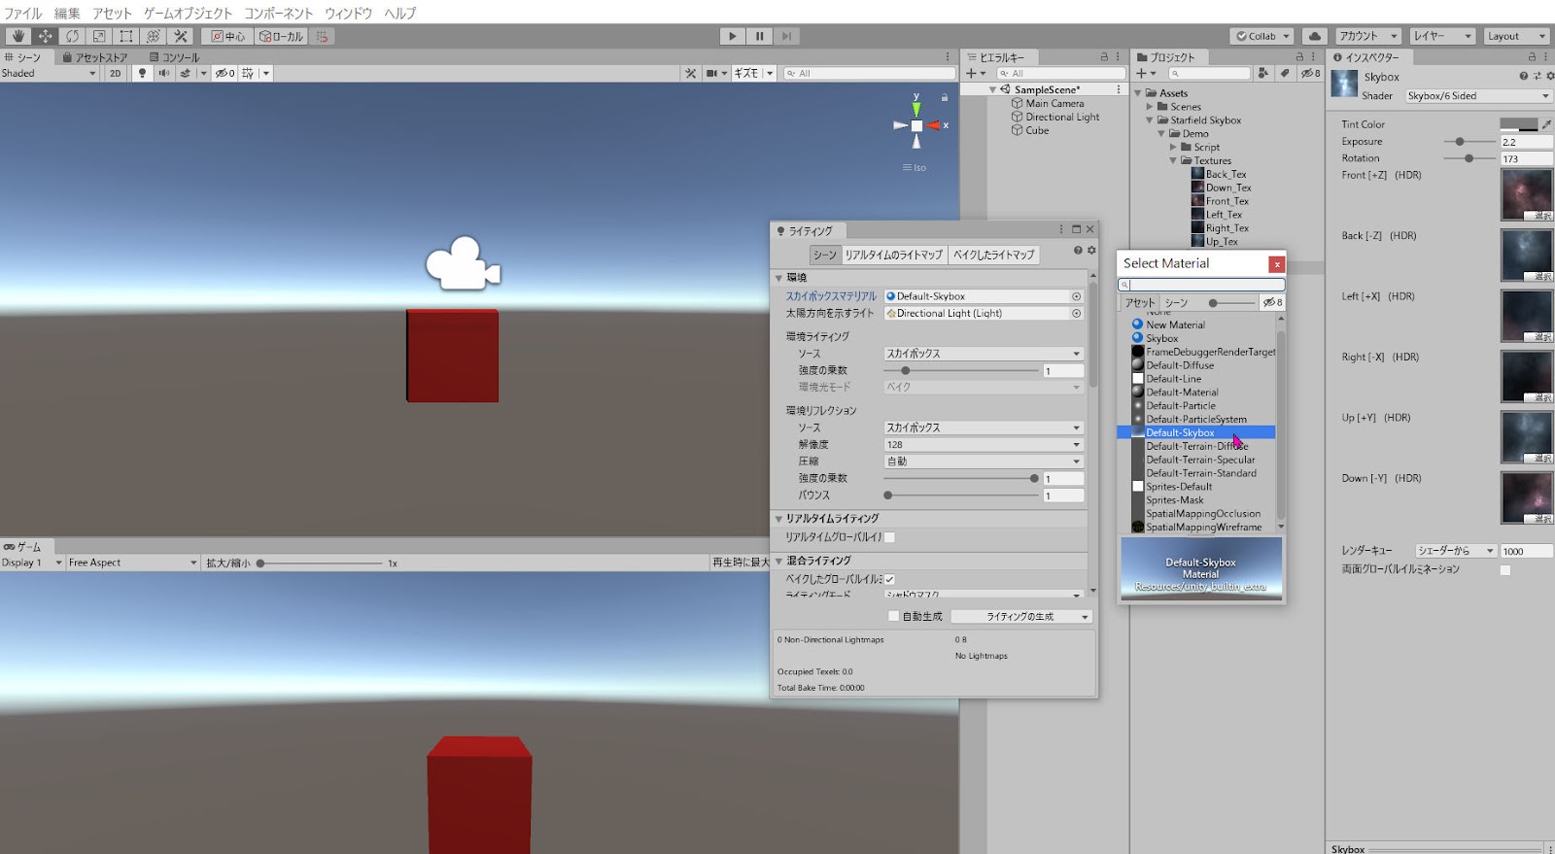The height and width of the screenshot is (854, 1555).
Task: Select New Material in picker list
Action: (1175, 325)
